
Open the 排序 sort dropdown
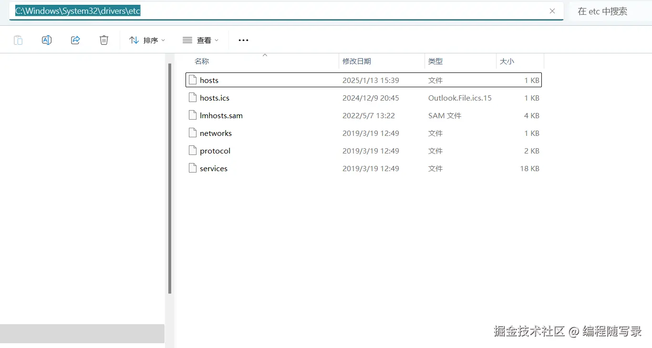147,40
